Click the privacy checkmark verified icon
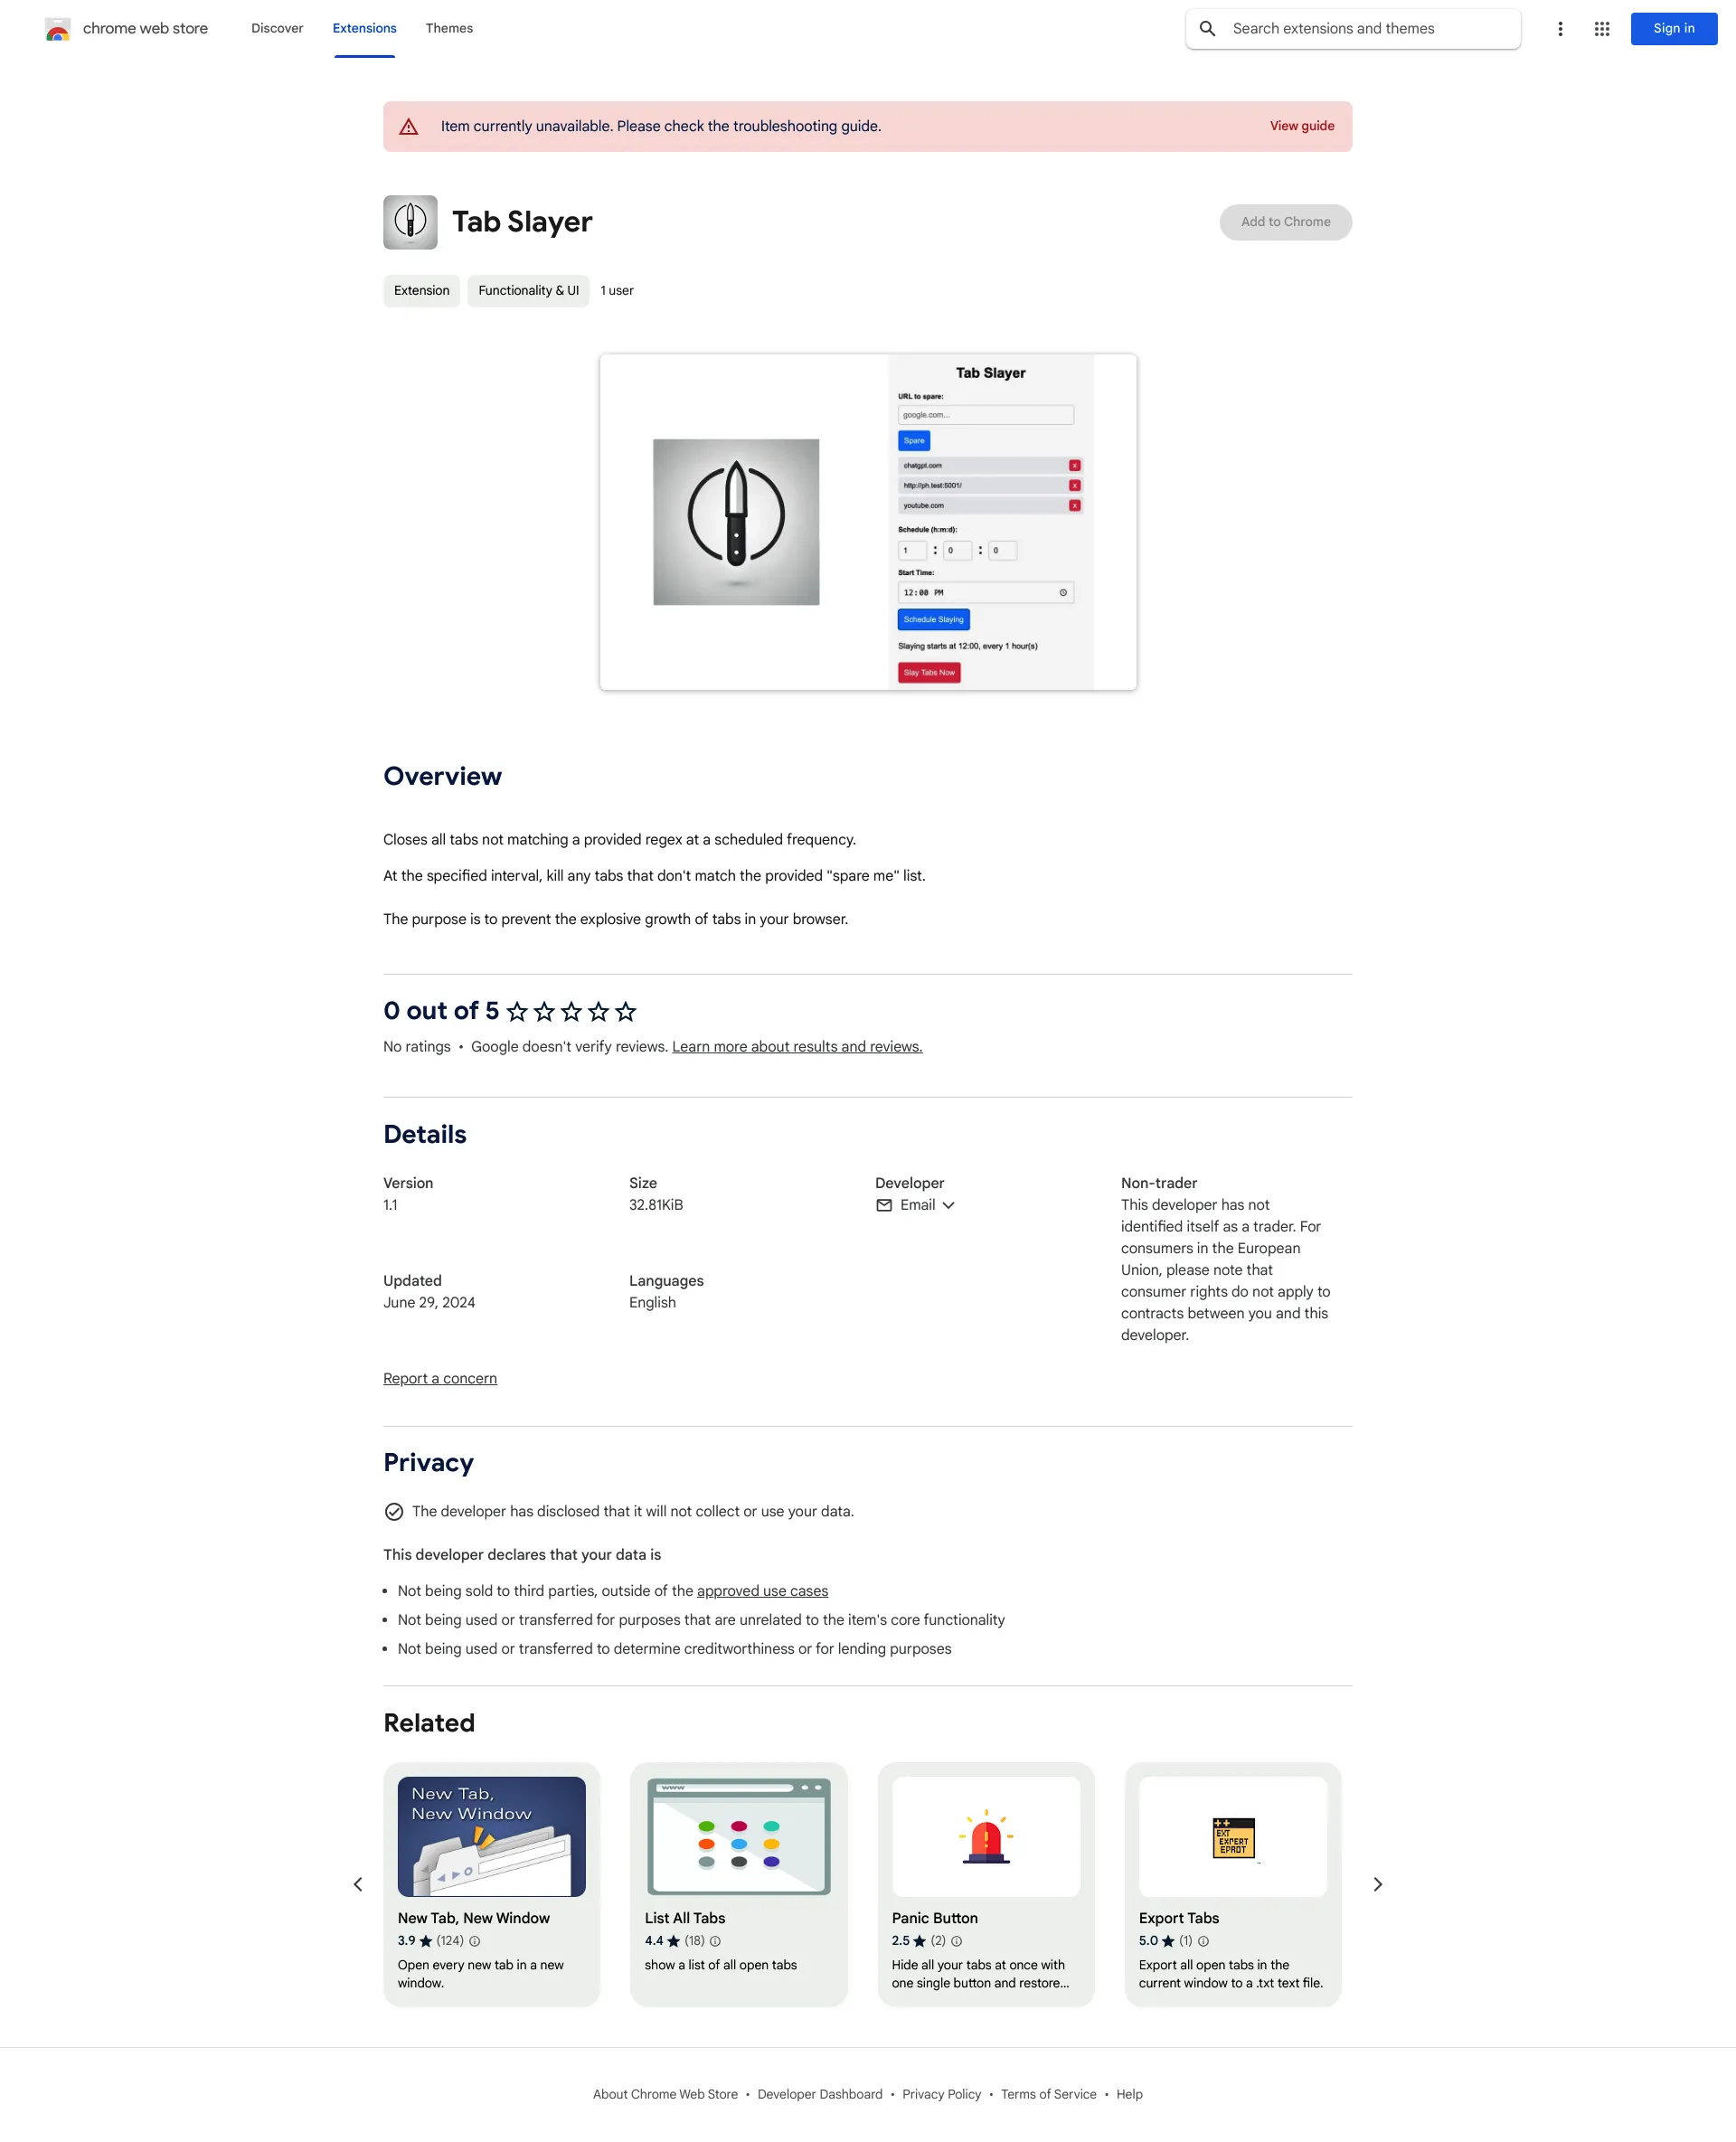 coord(393,1511)
